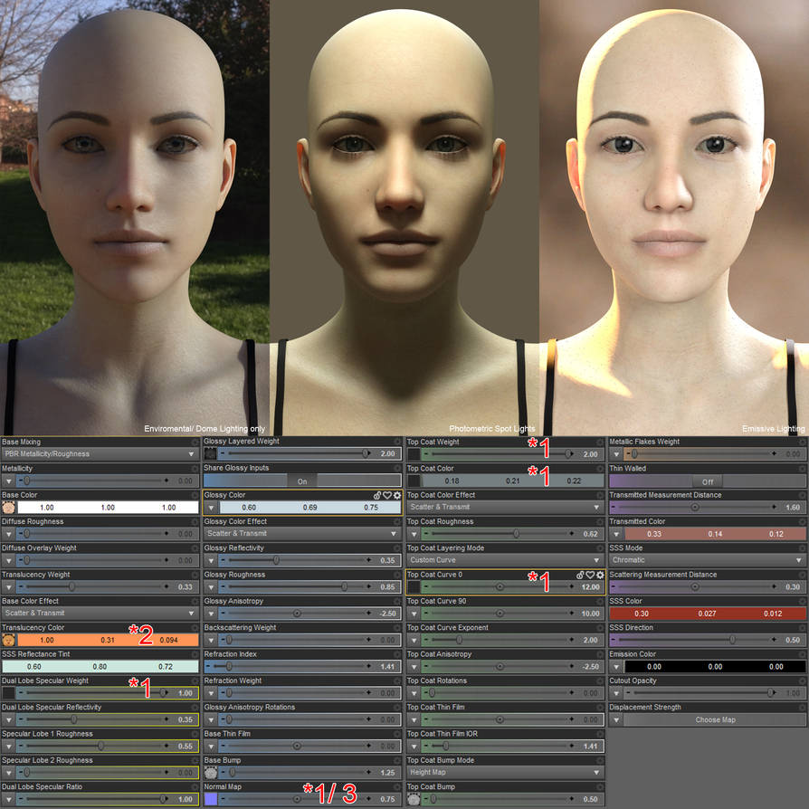Expand the SSS Mode Chromatic dropdown
Viewport: 809px width, 809px height.
pos(707,560)
